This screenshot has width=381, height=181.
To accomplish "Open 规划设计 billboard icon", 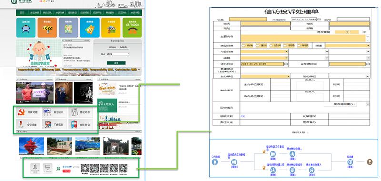I will 47,112.
